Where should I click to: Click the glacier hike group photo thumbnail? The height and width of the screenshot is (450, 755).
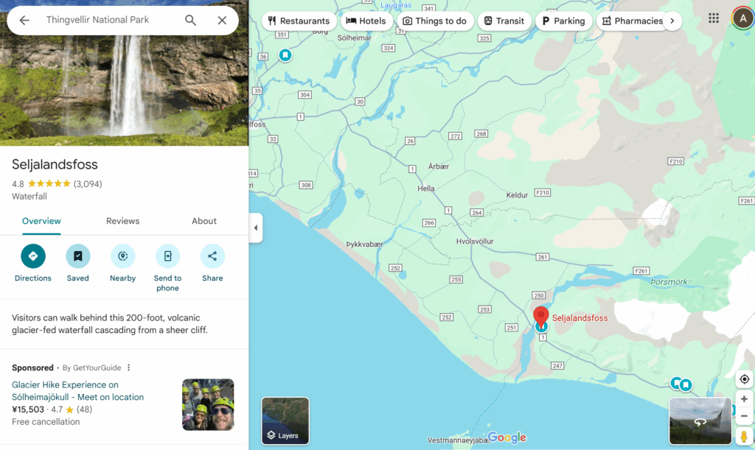pos(208,404)
